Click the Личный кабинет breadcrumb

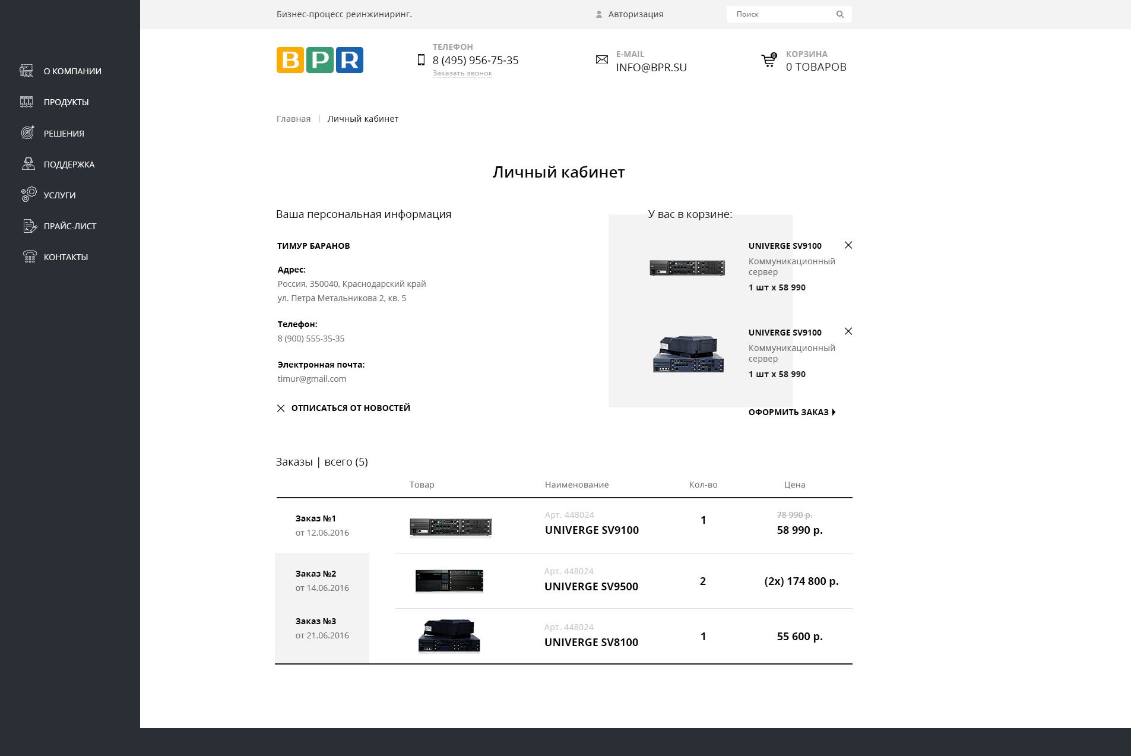coord(363,119)
